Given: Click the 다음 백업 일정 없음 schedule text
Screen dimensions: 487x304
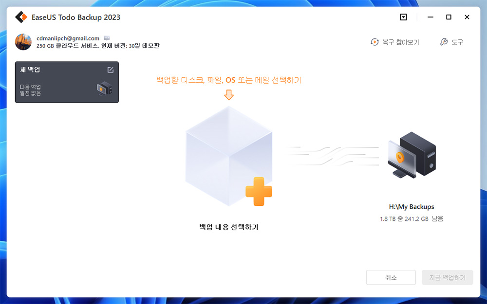Looking at the screenshot, I should click(x=30, y=90).
